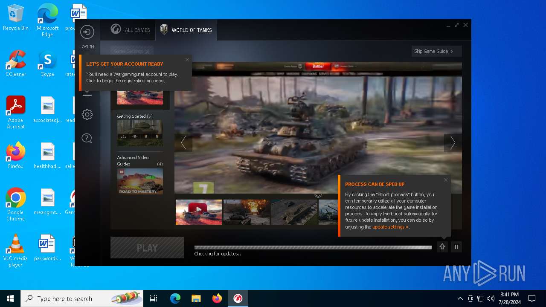Click the update progress bar
The height and width of the screenshot is (307, 546).
tap(313, 247)
